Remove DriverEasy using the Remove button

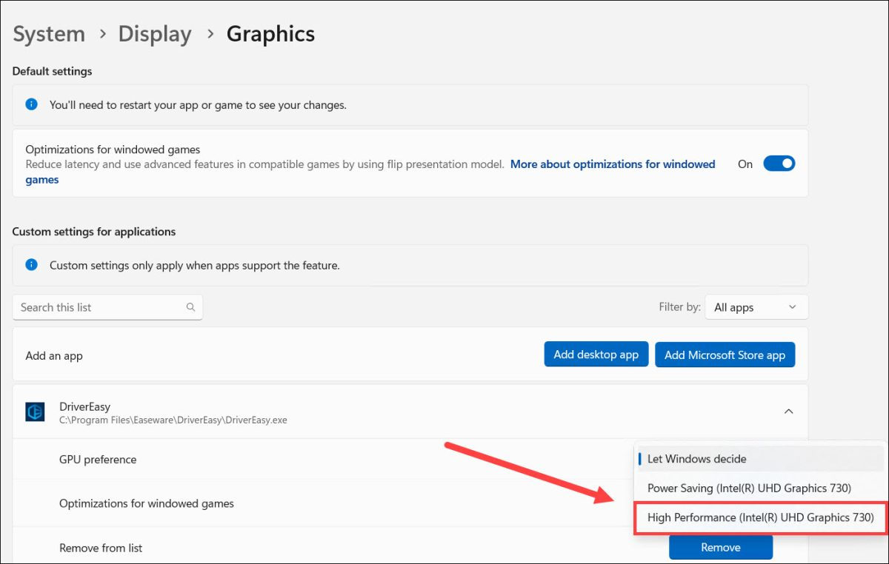720,548
